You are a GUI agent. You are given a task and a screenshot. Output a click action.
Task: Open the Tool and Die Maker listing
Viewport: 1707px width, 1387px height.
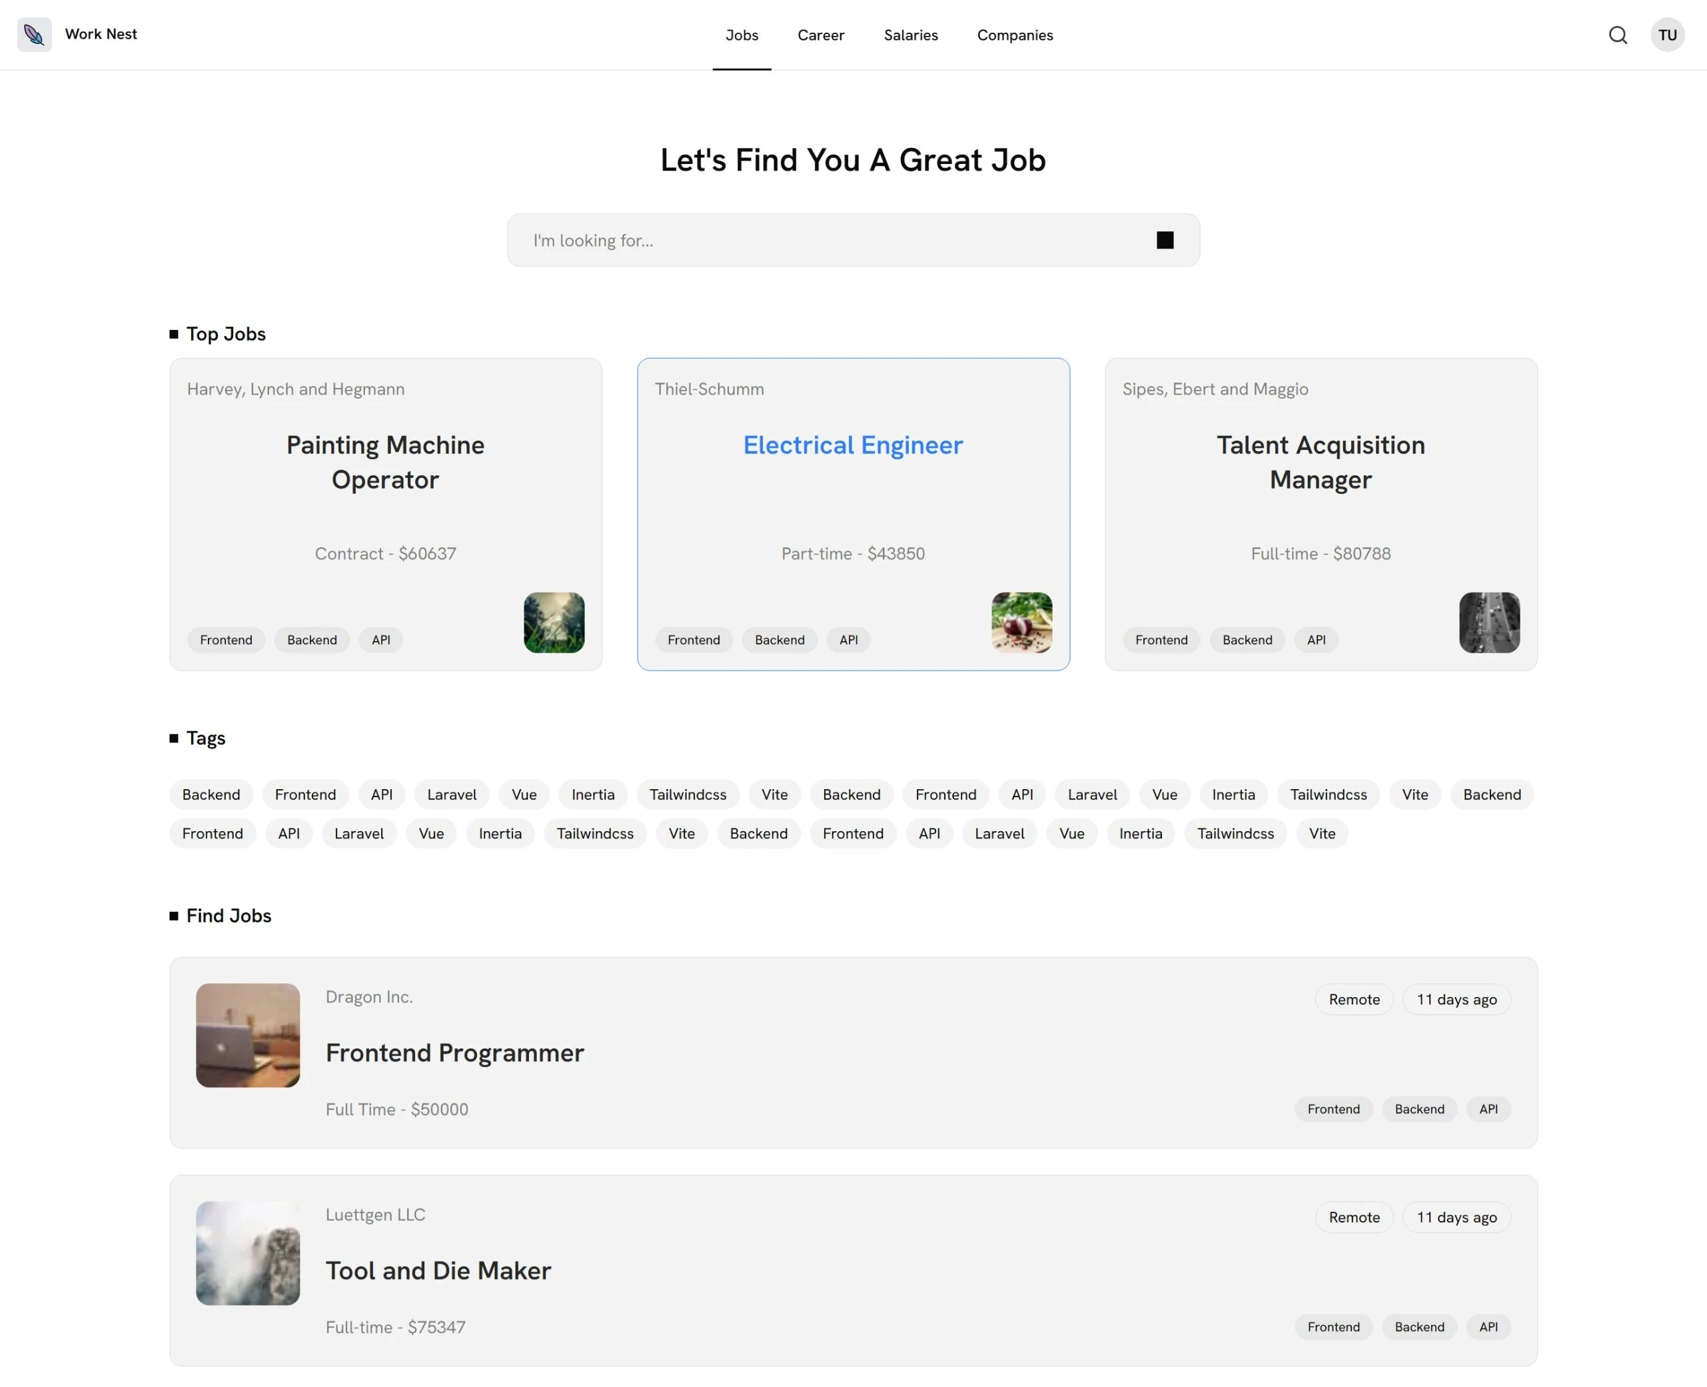click(438, 1270)
